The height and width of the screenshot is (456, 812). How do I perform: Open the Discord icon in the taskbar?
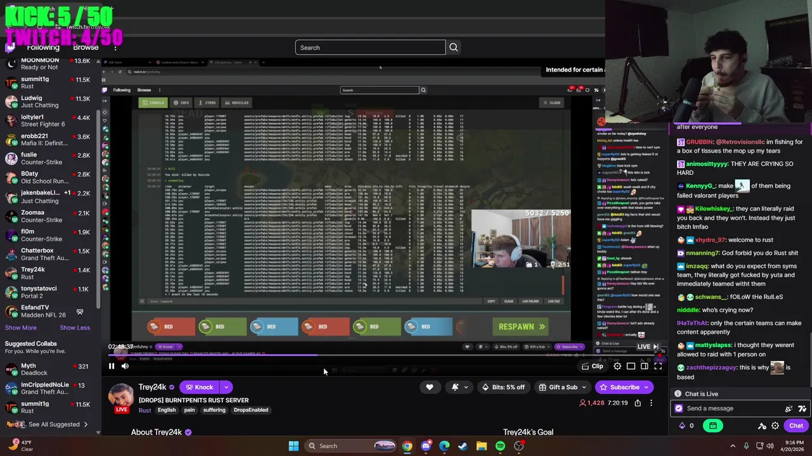point(426,446)
